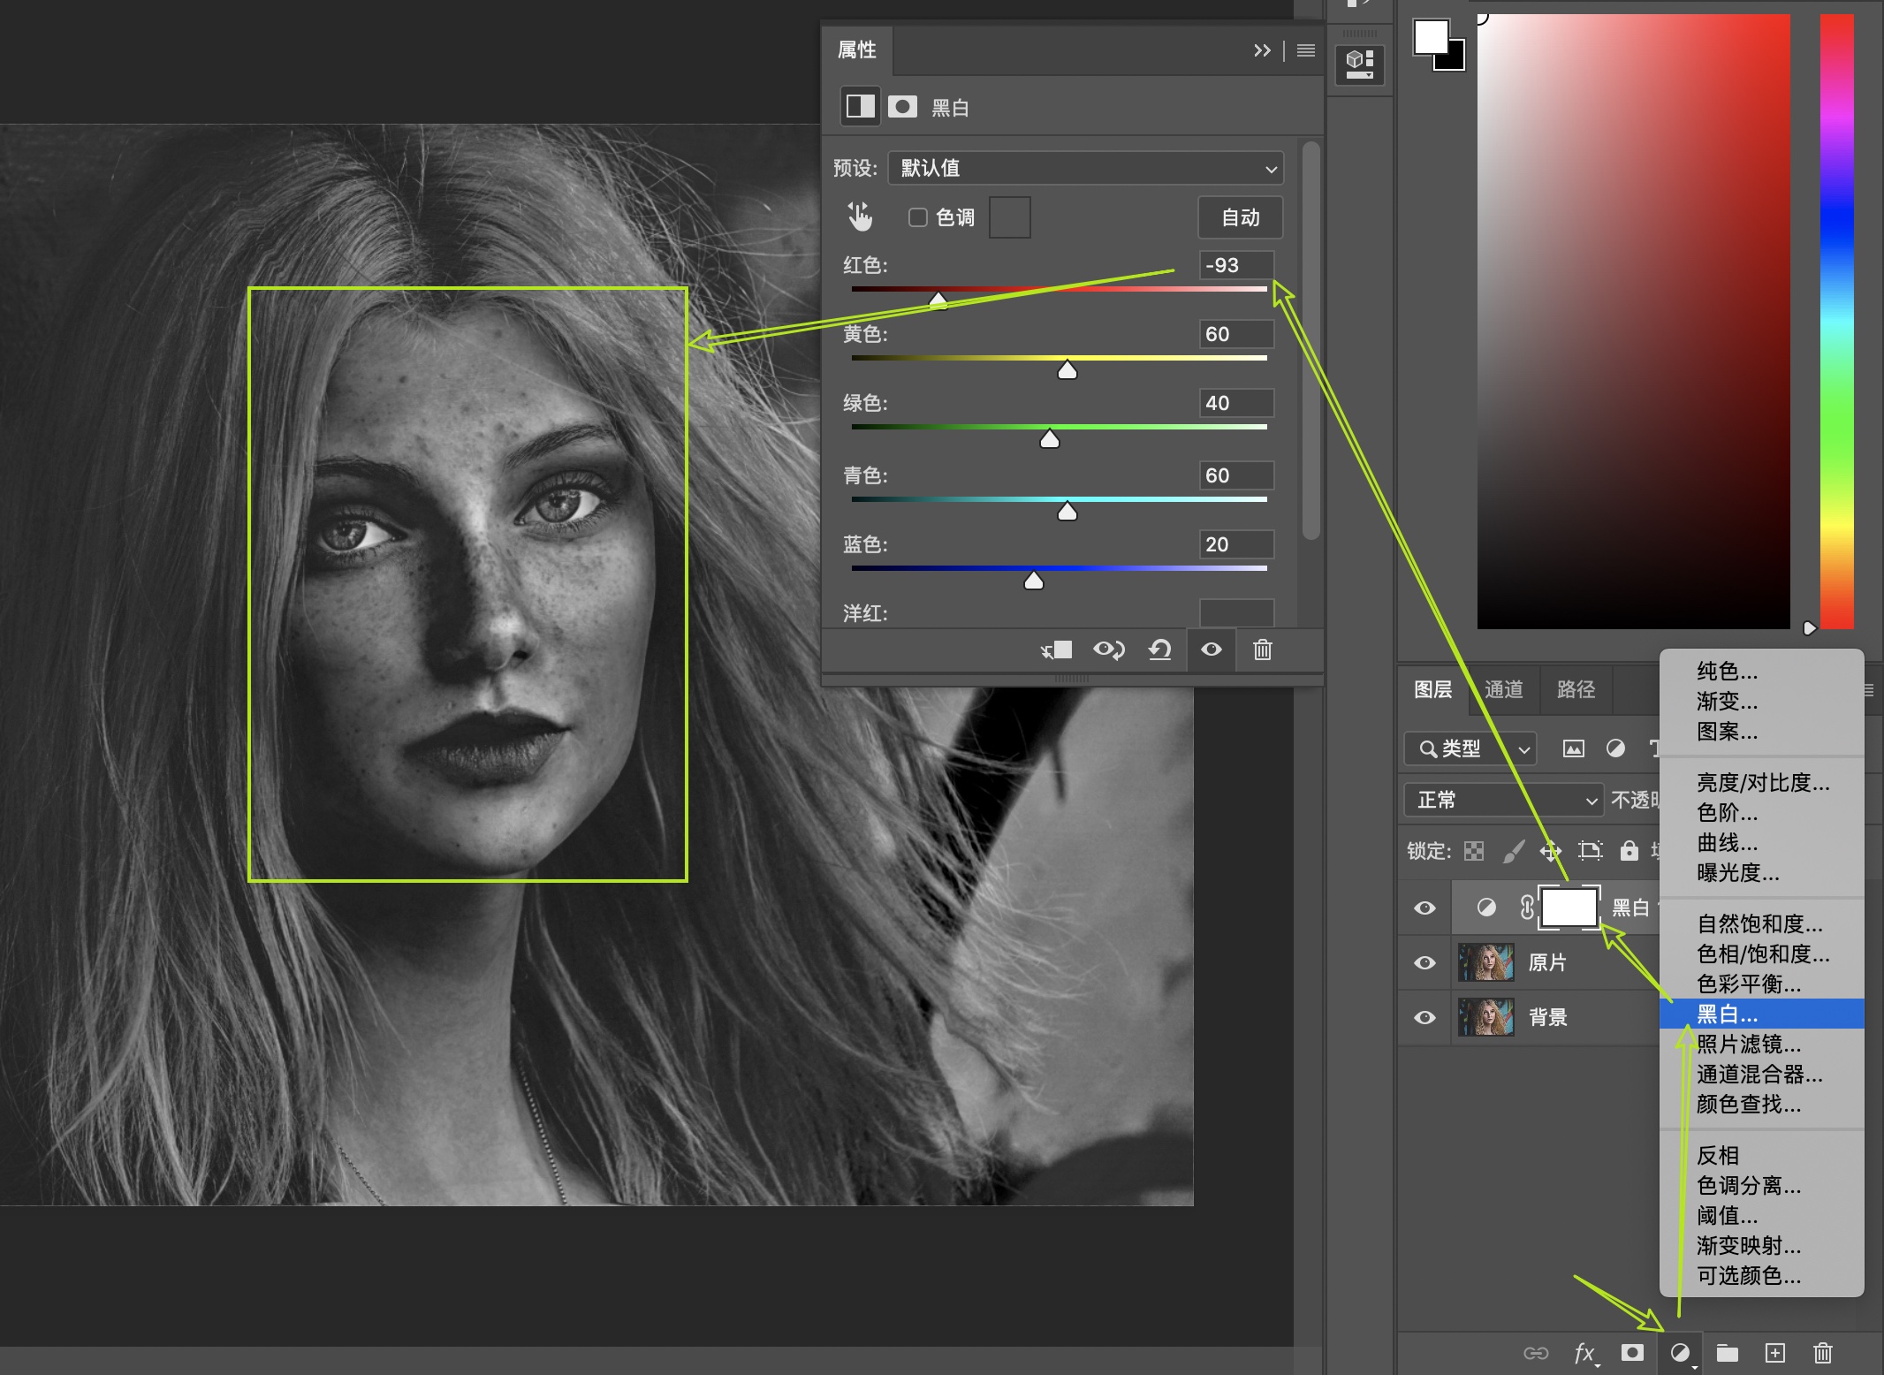
Task: Click the layer style fx icon
Action: click(1584, 1353)
